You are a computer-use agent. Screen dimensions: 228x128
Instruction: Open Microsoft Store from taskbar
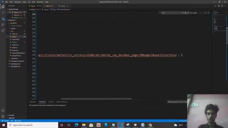point(91,125)
